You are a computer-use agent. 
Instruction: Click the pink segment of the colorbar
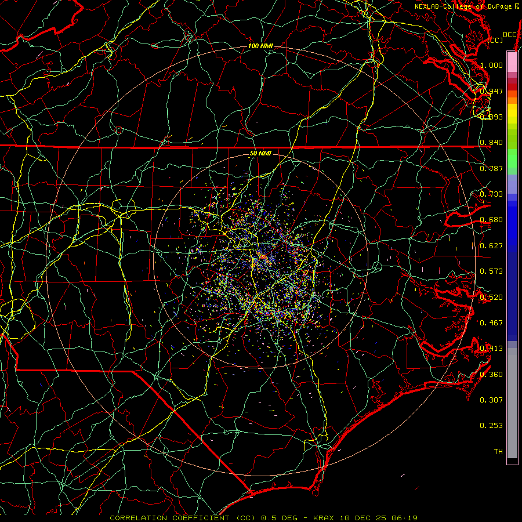click(512, 62)
